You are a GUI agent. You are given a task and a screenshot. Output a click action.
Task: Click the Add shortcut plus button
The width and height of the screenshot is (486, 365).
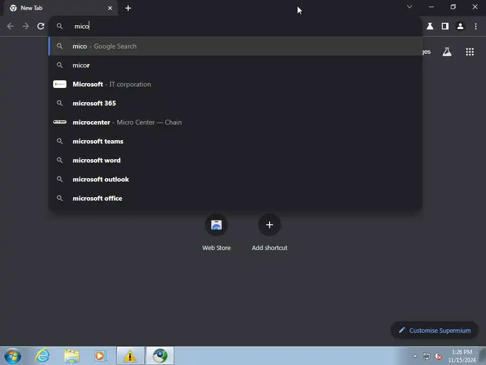(x=270, y=225)
